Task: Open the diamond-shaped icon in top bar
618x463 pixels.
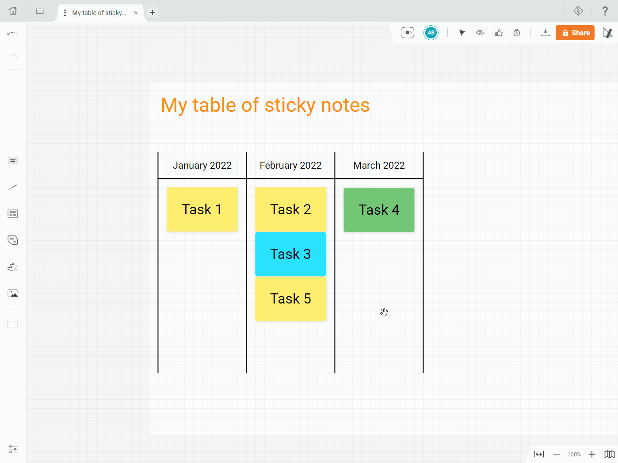Action: pos(578,11)
